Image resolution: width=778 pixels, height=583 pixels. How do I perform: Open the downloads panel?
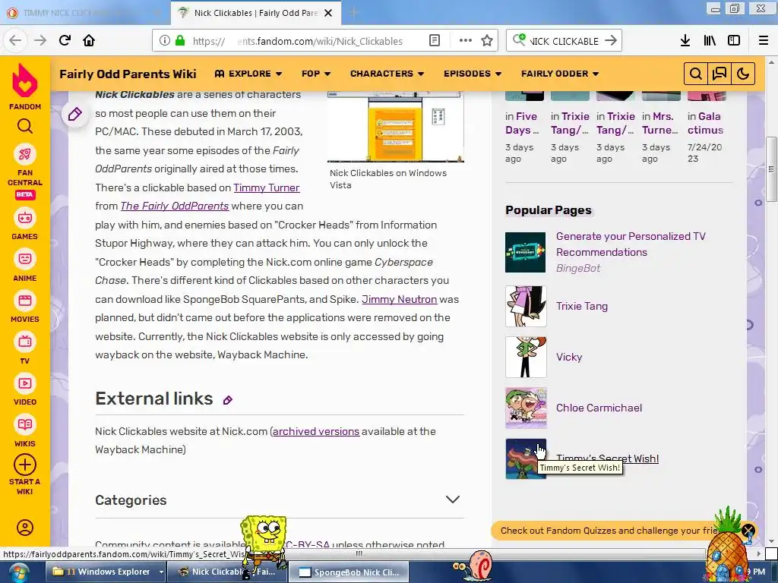(685, 41)
